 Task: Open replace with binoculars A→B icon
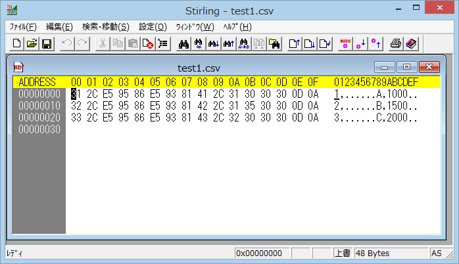(x=244, y=44)
